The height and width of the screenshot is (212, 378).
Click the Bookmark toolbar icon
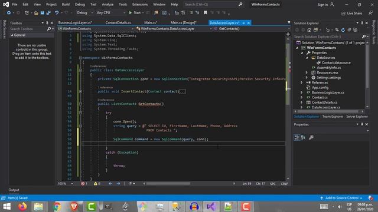click(206, 13)
